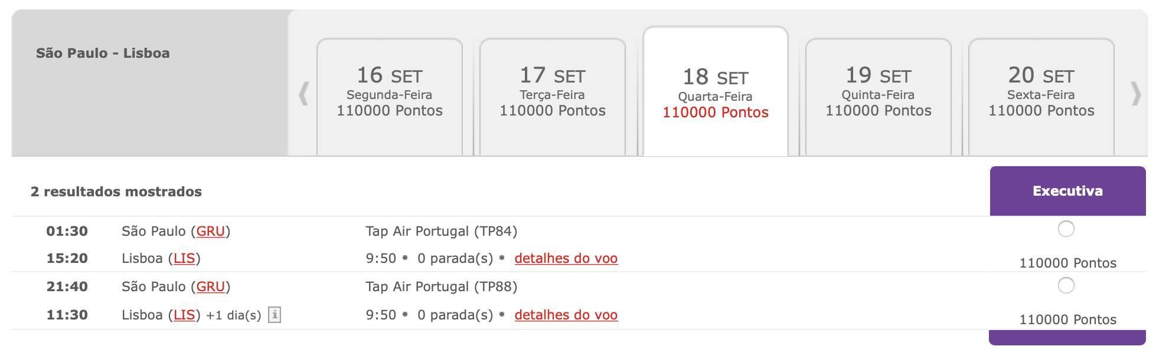The height and width of the screenshot is (356, 1156).
Task: Click GRU airport link on 01:30 flight
Action: [x=211, y=231]
